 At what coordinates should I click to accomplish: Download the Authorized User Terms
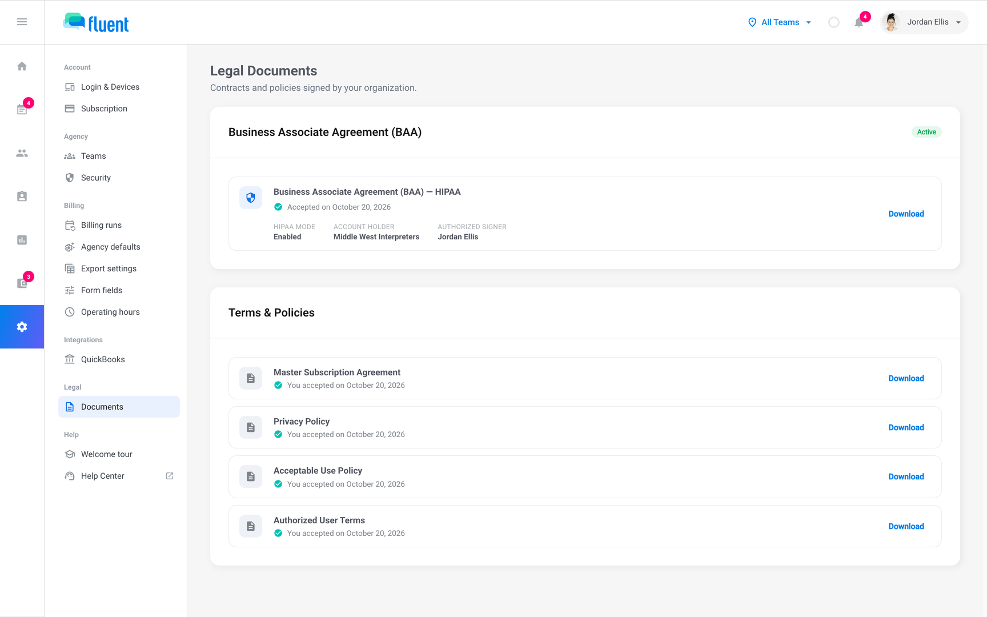906,526
